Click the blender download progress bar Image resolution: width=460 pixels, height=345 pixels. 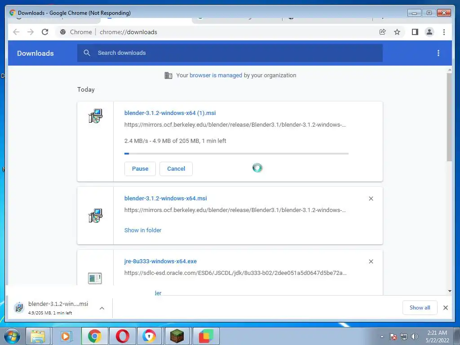coord(236,154)
